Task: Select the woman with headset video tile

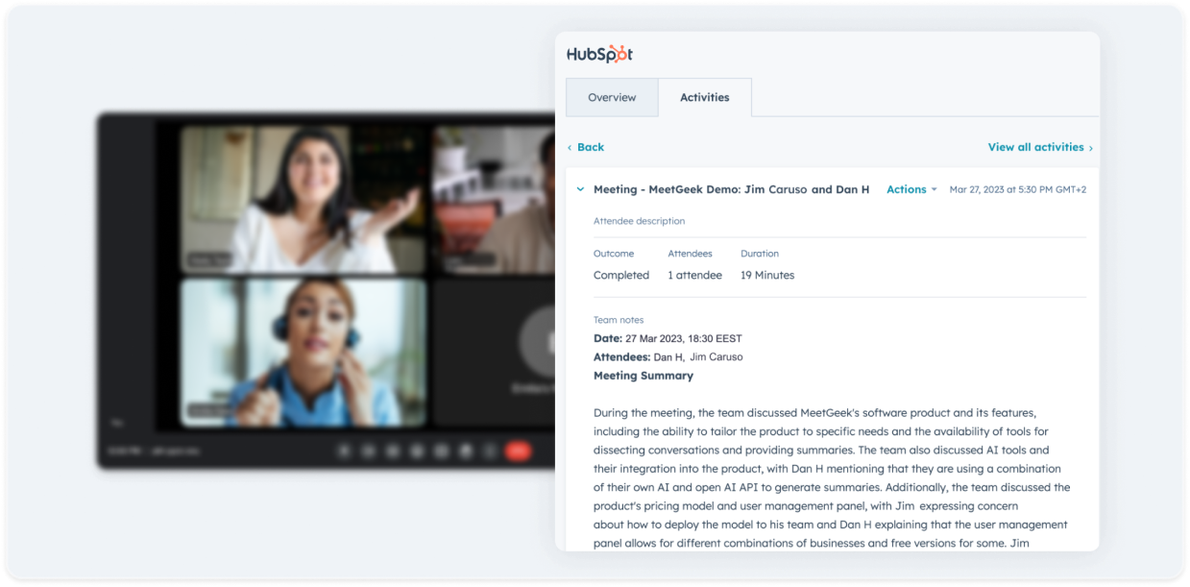Action: 303,353
